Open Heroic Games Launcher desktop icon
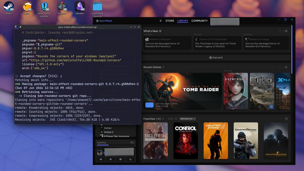 [x=44, y=9]
